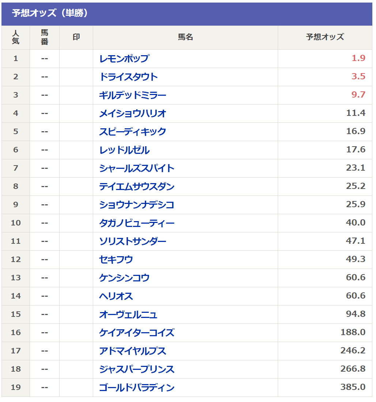Select horse オーヴェルニュ
Screen dimensions: 376x402
pos(128,315)
